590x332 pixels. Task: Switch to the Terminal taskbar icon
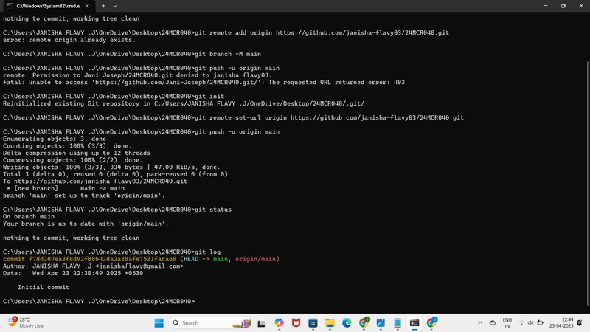point(414,323)
